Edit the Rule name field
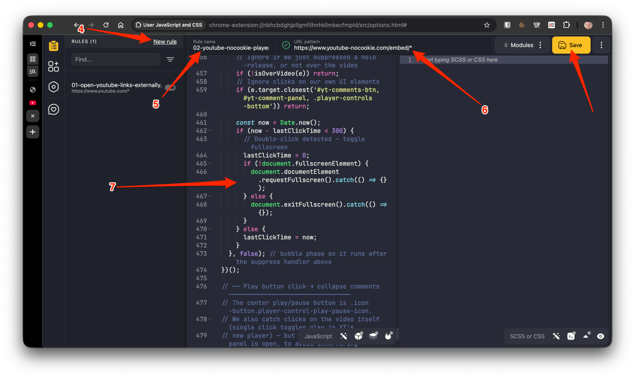 point(231,48)
